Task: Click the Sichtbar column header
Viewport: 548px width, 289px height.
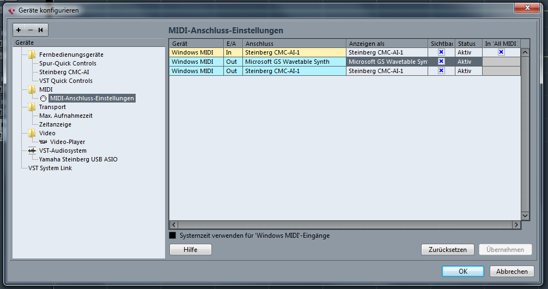Action: pyautogui.click(x=442, y=44)
